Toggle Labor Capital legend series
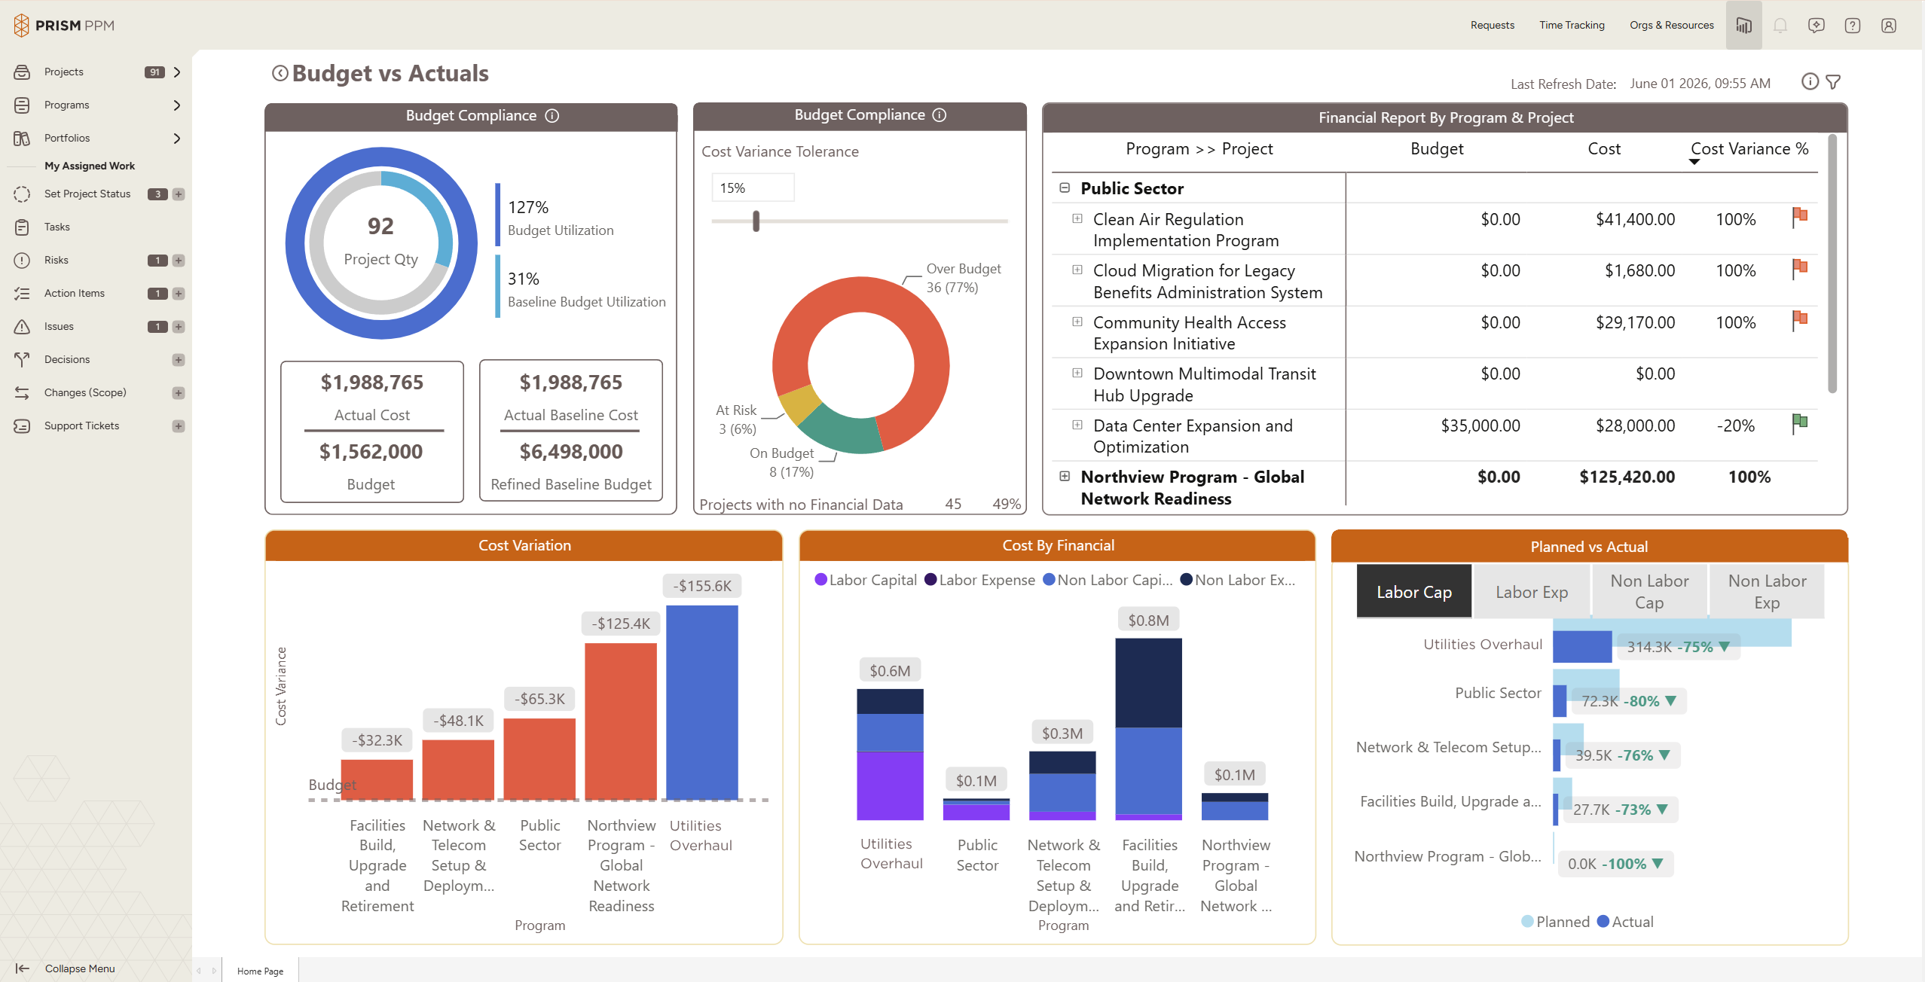 pyautogui.click(x=866, y=580)
